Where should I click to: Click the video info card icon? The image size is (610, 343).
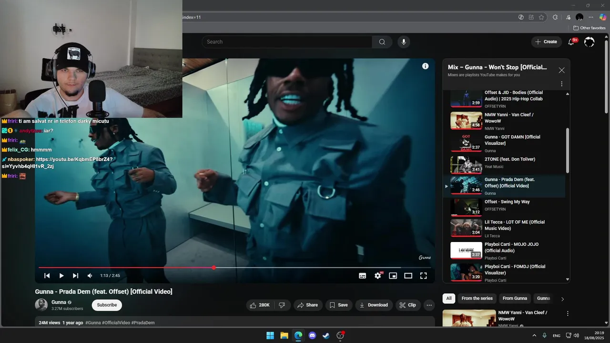(x=425, y=66)
